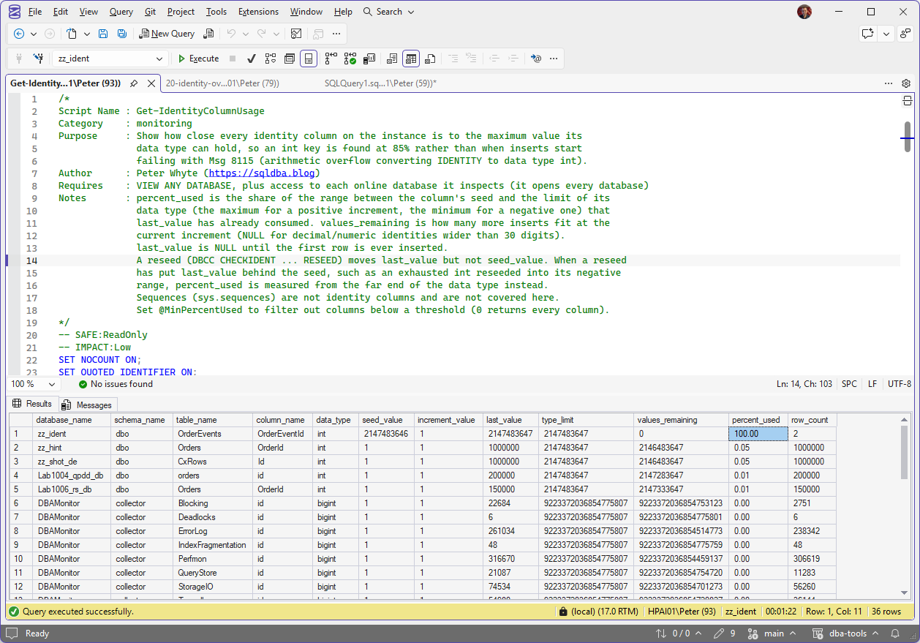920x643 pixels.
Task: Select Results to Text icon
Action: 392,59
